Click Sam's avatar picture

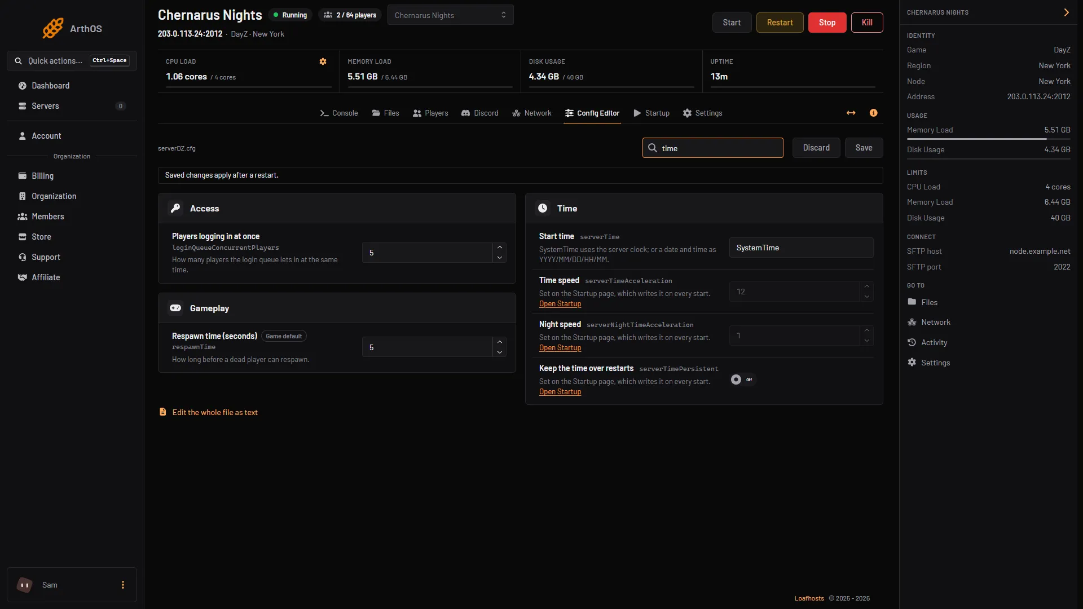point(25,585)
